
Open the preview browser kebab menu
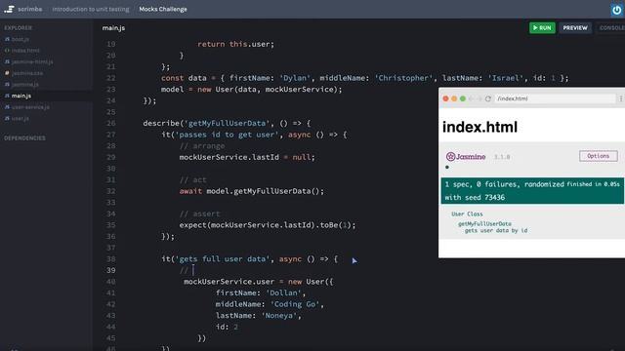[x=621, y=98]
